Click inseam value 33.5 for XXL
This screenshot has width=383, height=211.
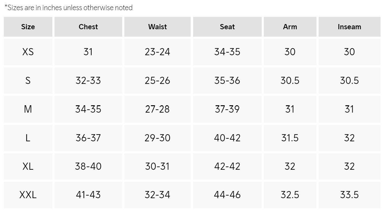pyautogui.click(x=349, y=195)
